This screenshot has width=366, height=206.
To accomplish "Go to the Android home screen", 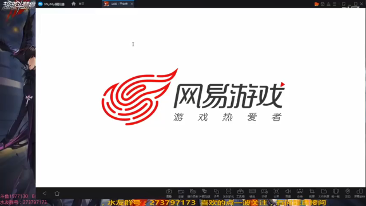I will point(57,193).
